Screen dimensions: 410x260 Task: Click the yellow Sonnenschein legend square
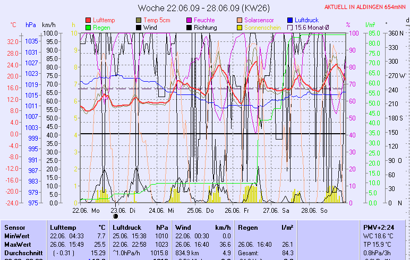pos(240,27)
